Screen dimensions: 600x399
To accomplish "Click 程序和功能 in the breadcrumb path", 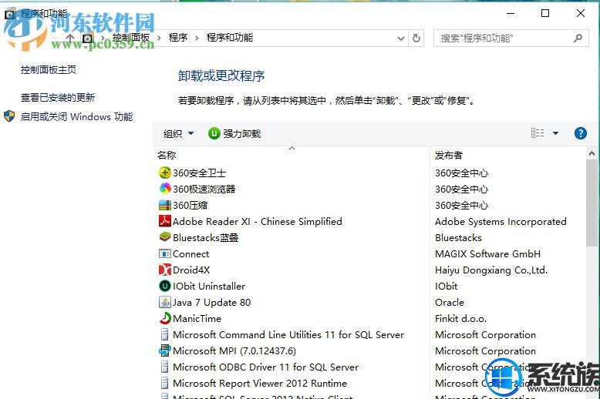I will tap(230, 38).
